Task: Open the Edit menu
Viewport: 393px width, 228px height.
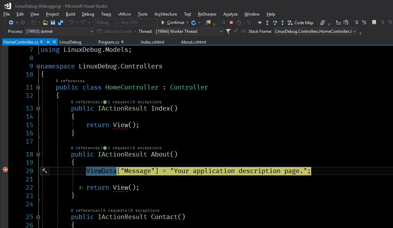Action: point(20,14)
